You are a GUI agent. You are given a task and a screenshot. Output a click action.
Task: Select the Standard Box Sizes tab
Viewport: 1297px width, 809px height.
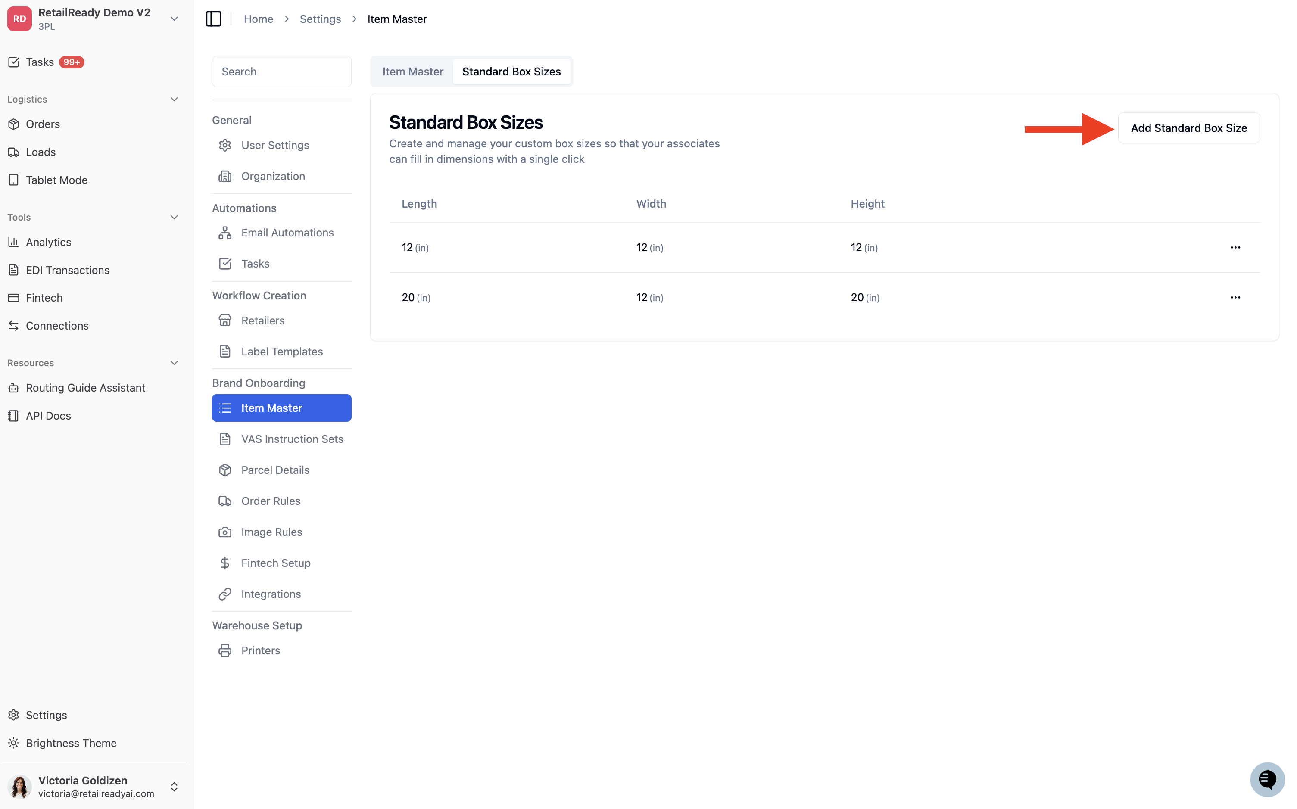(511, 71)
